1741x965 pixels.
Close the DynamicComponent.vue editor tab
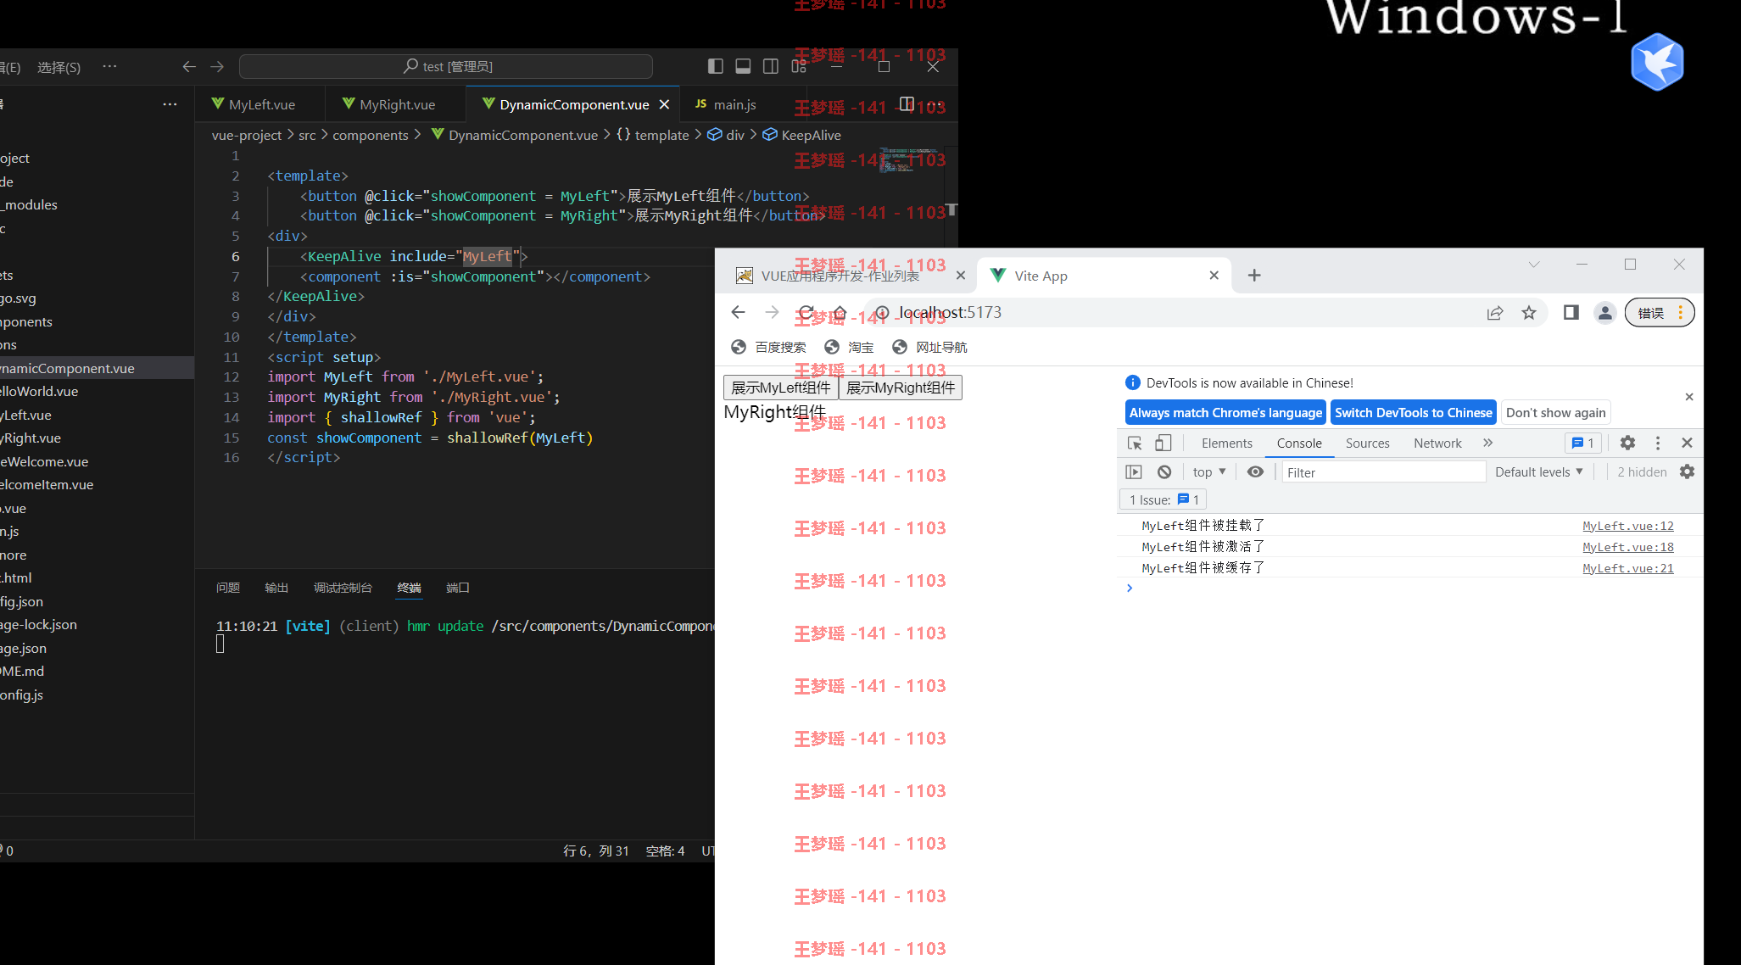(664, 104)
